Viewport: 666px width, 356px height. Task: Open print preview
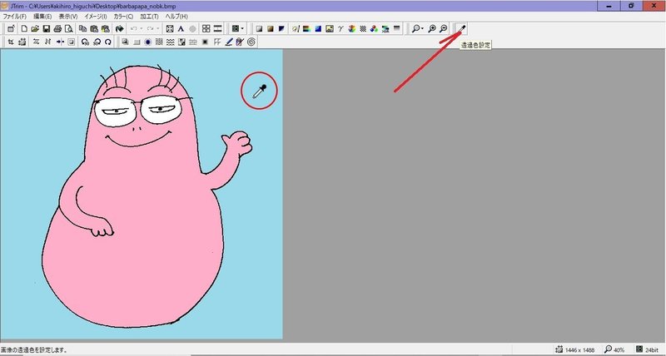[69, 29]
